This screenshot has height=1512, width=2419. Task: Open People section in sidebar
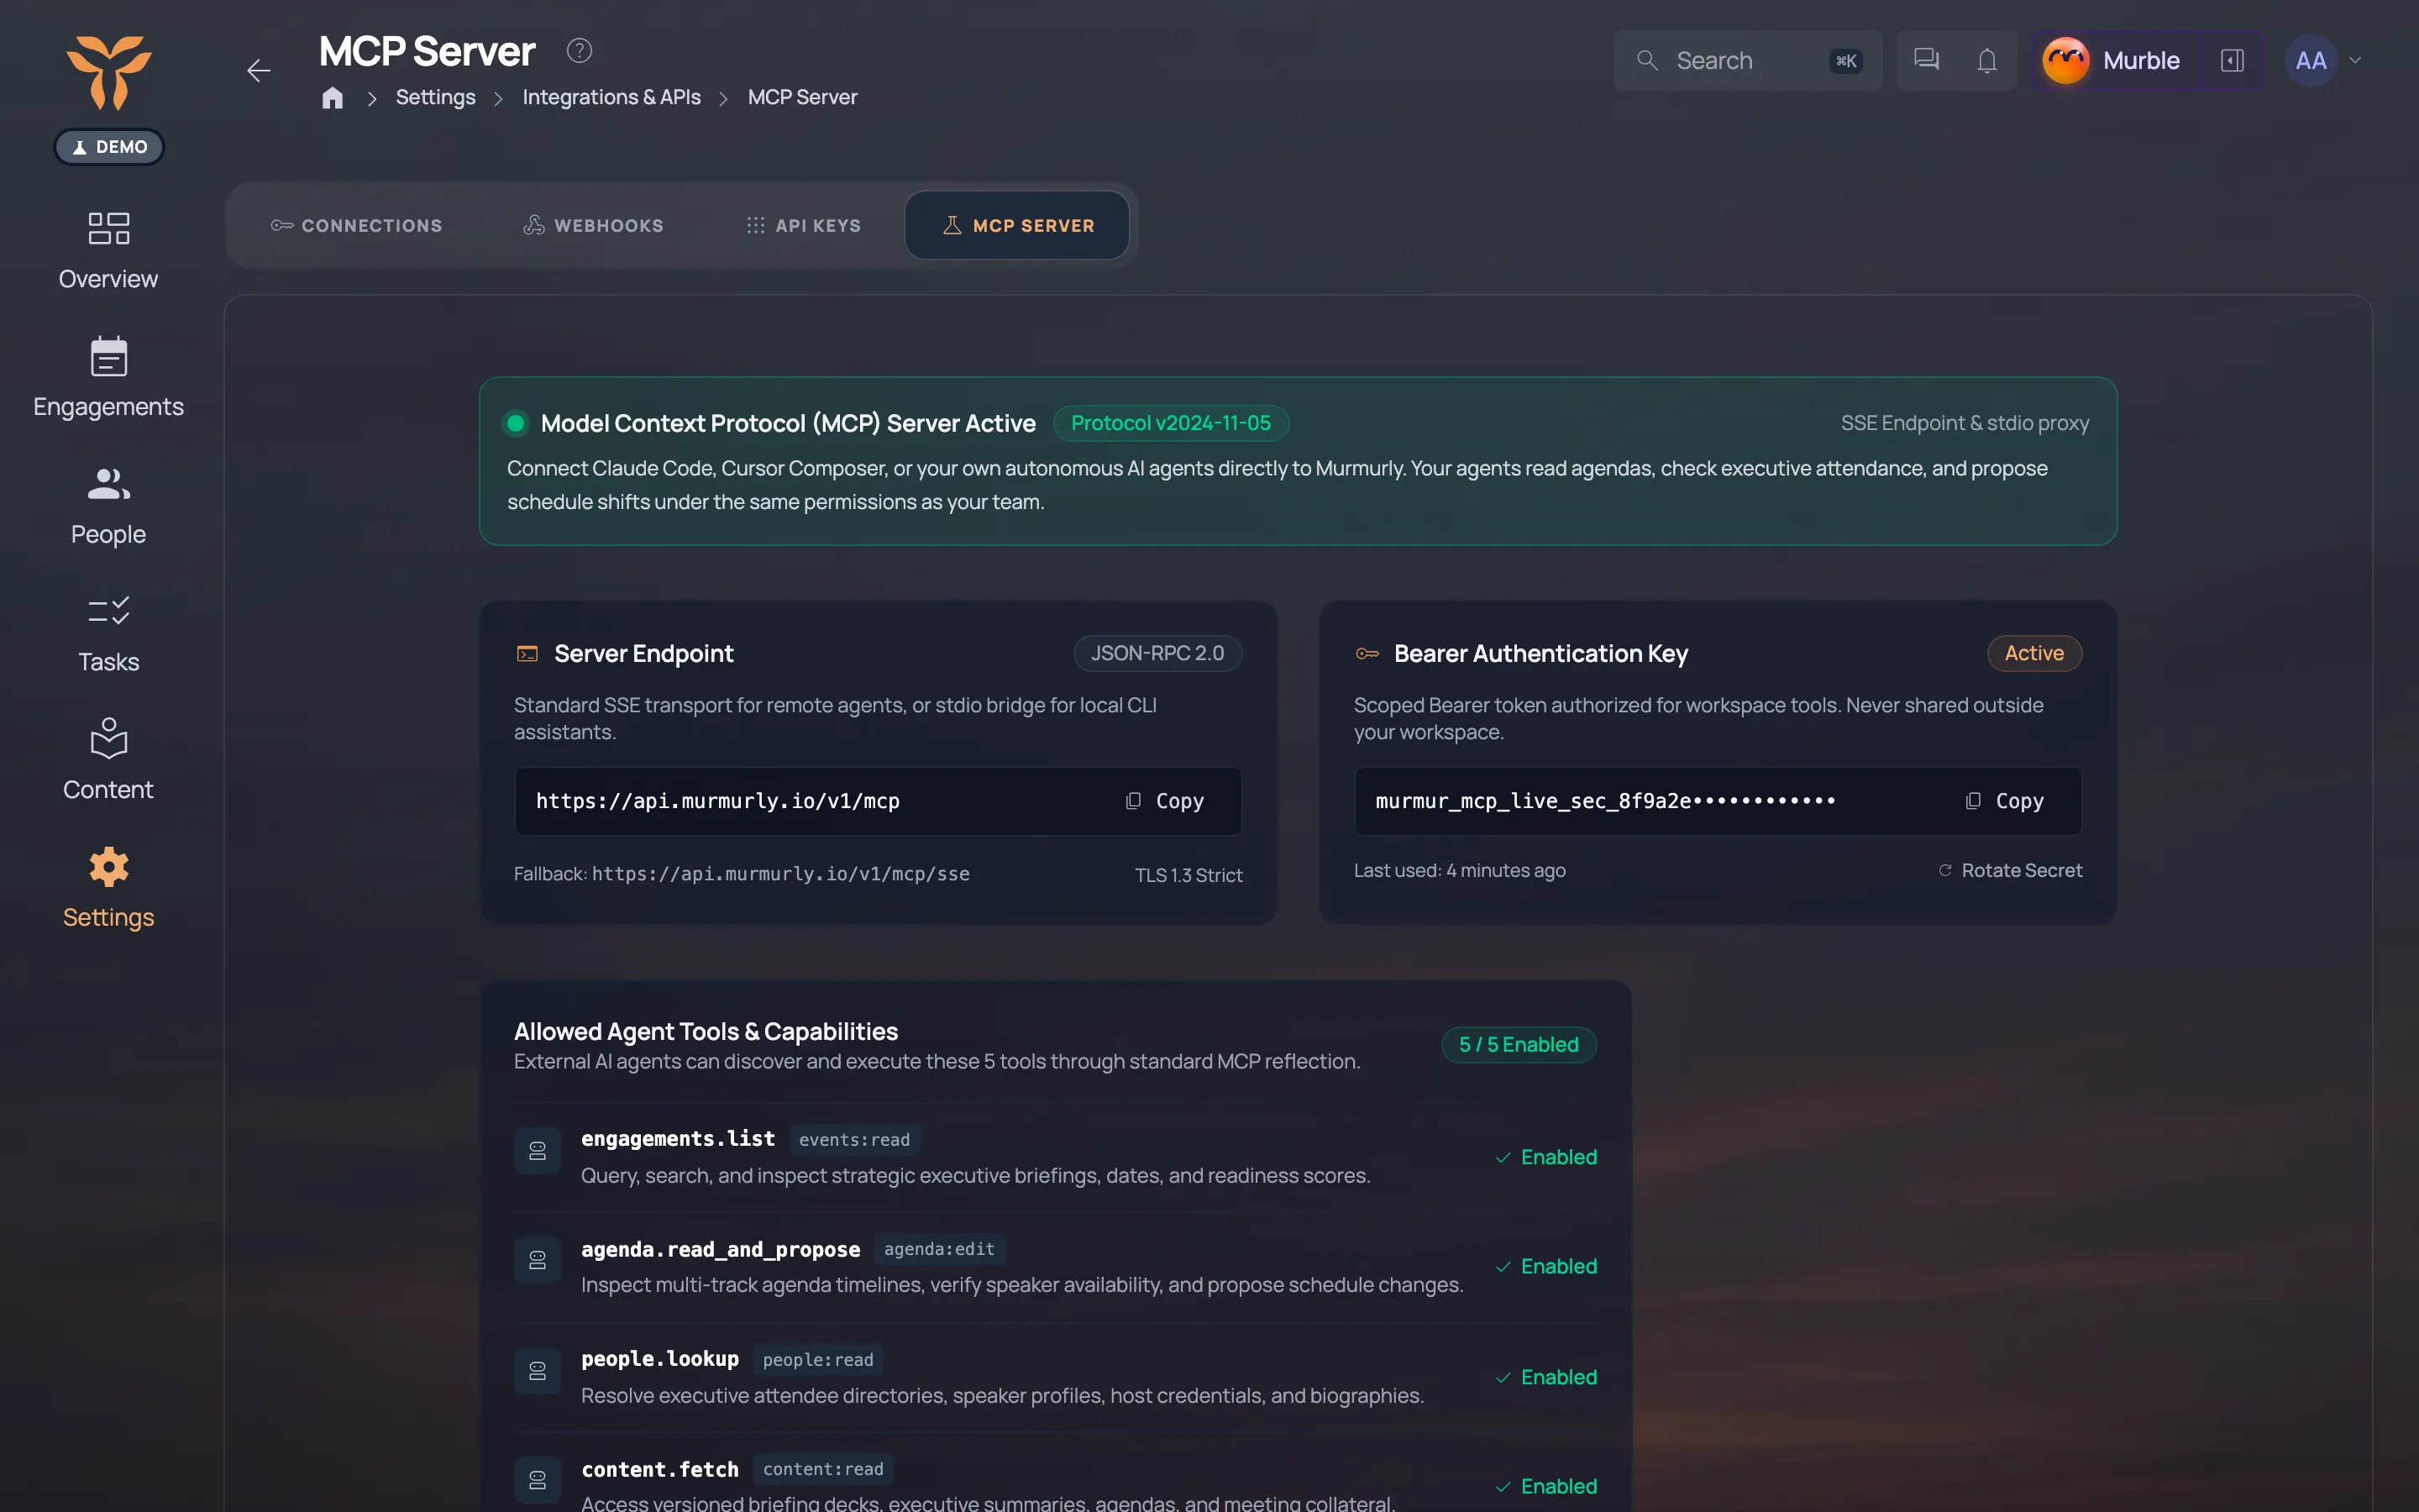108,506
